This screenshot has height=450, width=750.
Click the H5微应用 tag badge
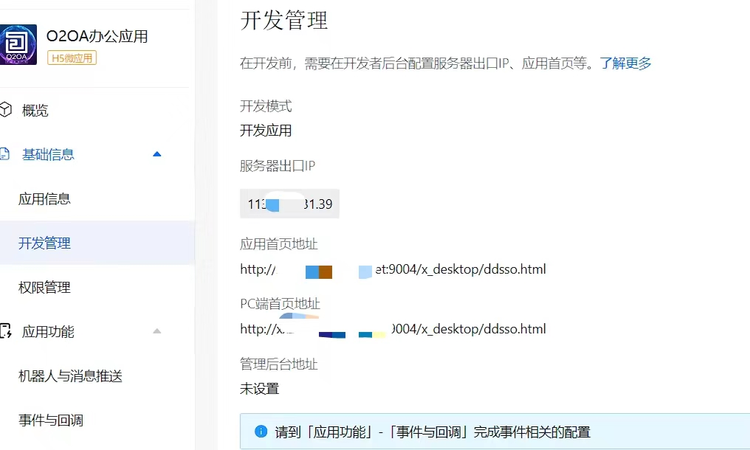(72, 58)
